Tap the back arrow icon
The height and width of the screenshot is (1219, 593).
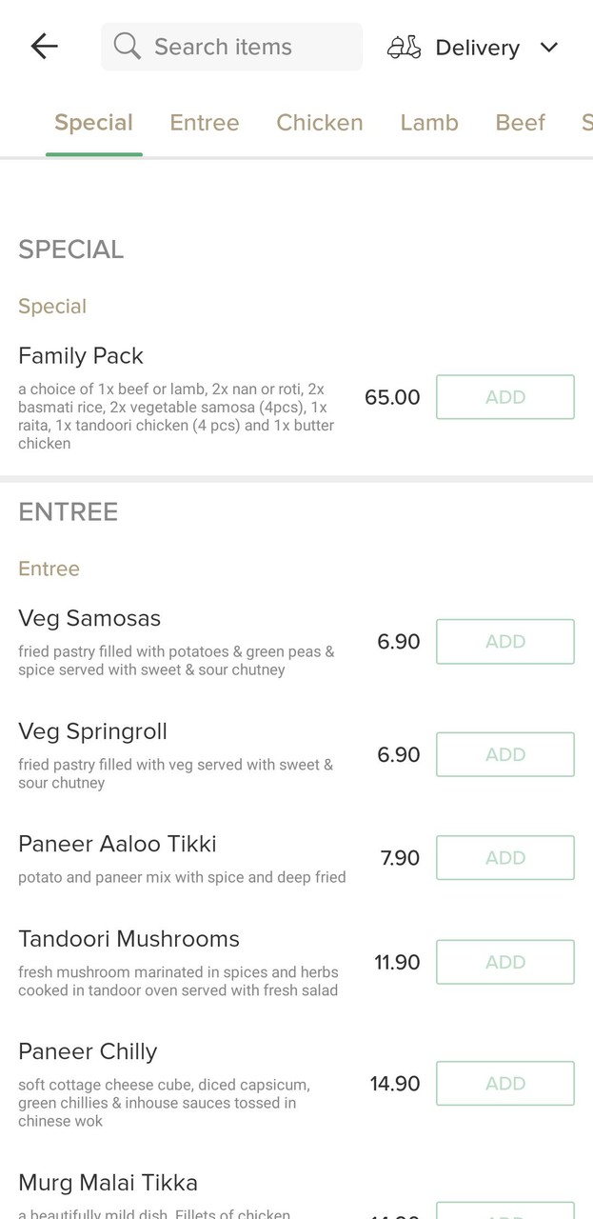[x=44, y=47]
